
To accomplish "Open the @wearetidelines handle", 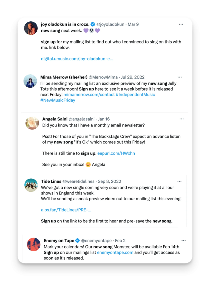I will [x=78, y=181].
